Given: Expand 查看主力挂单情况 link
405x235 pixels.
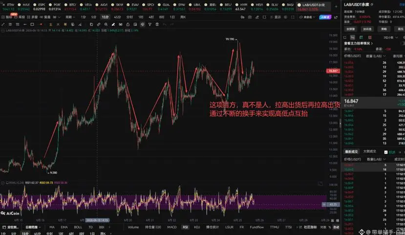Looking at the screenshot, I should (359, 43).
